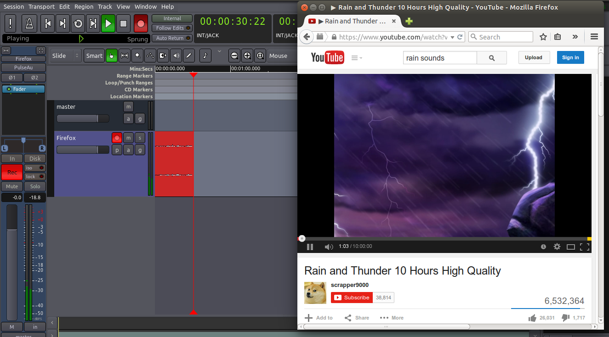Select the pencil draw tool in Ardour
The width and height of the screenshot is (609, 337).
pos(189,56)
